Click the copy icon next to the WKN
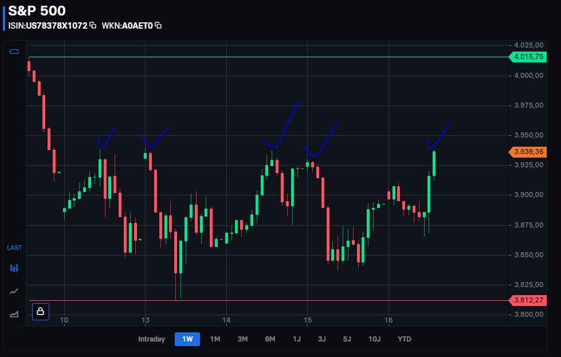The width and height of the screenshot is (561, 357). (157, 25)
